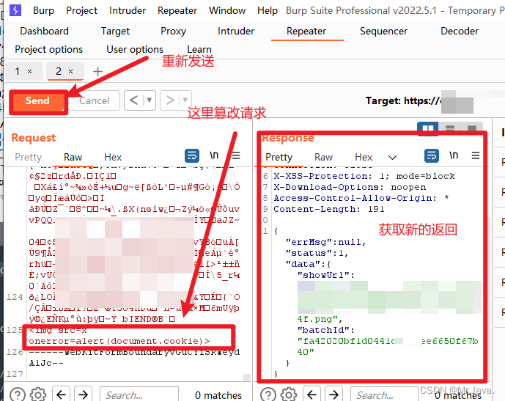
Task: Select Repeater request tab 1
Action: tap(18, 71)
